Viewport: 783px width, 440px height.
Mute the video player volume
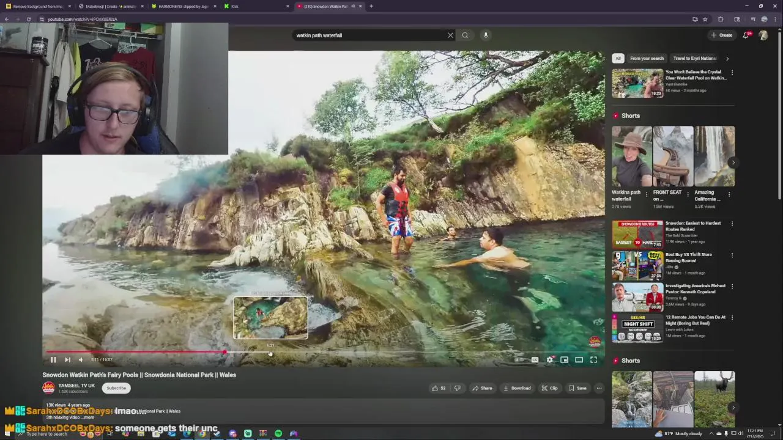coord(81,360)
